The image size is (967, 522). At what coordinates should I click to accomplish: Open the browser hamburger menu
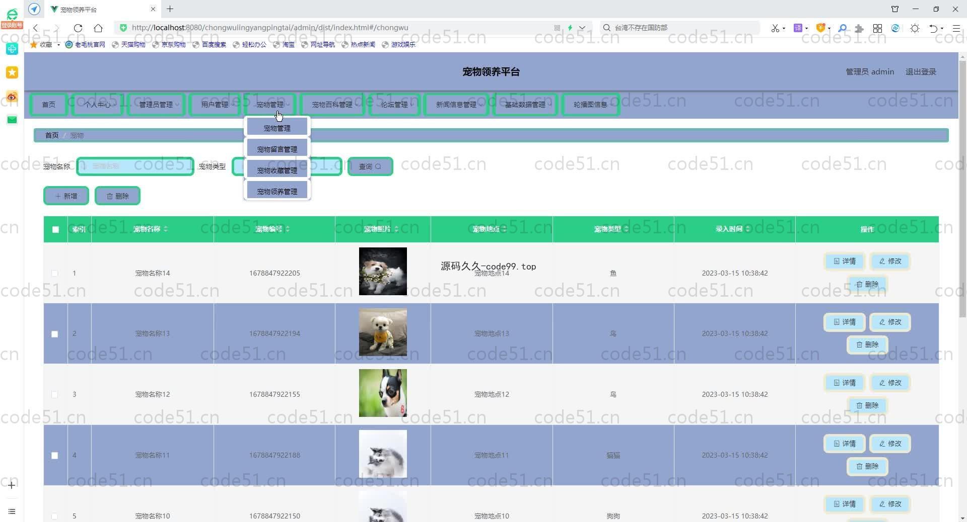[x=956, y=28]
